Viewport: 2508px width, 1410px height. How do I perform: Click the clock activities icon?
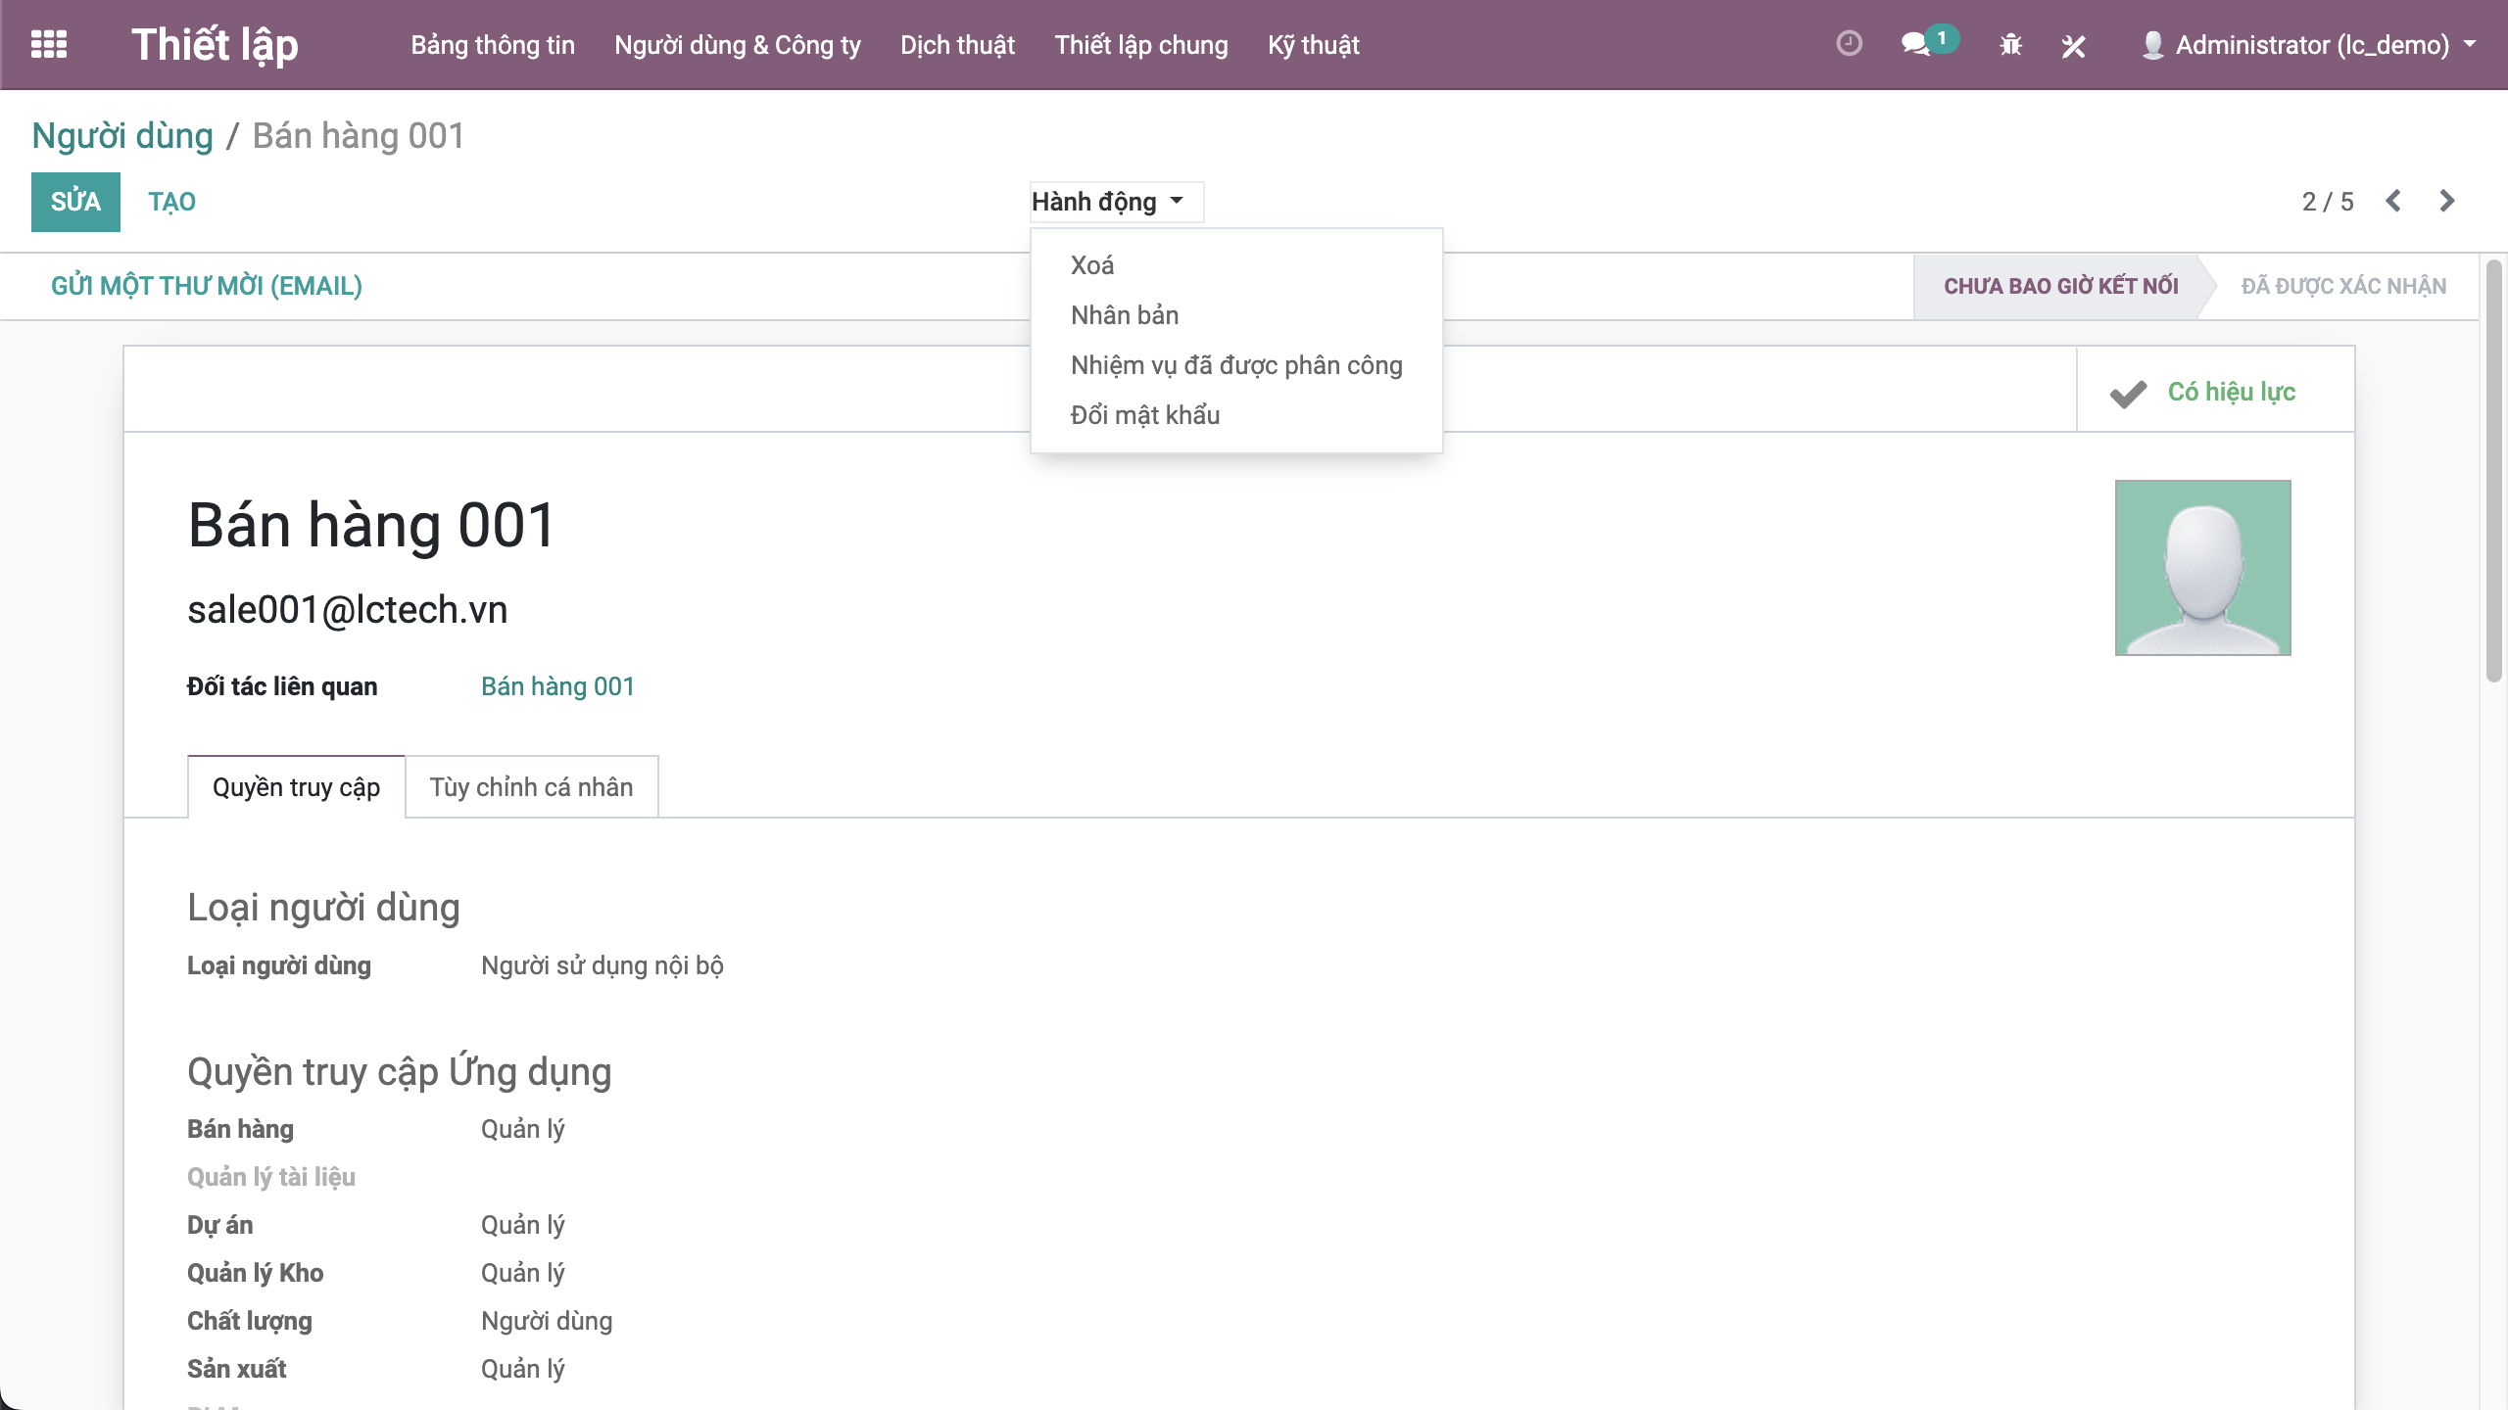[x=1849, y=44]
